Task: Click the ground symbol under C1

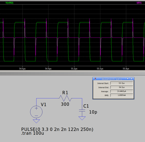Action: [82, 118]
